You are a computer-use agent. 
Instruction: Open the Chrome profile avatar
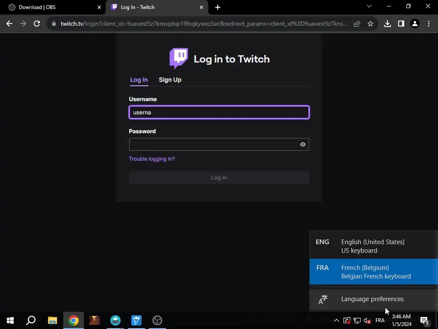tap(415, 24)
